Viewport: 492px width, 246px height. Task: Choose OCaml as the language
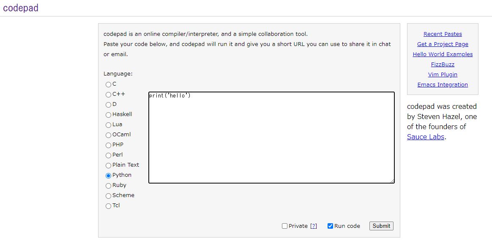tap(108, 135)
